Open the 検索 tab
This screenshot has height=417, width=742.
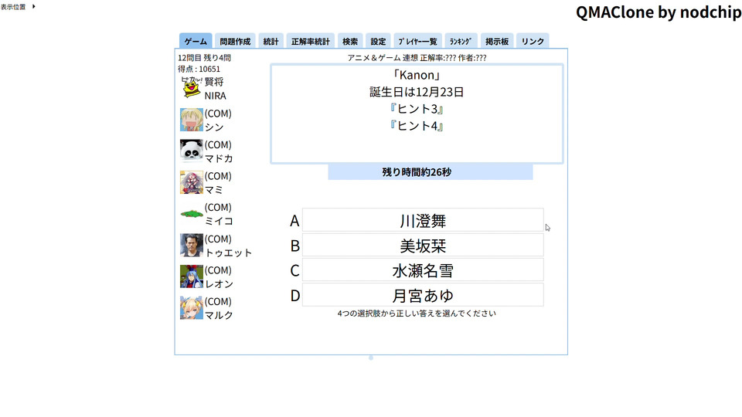[x=350, y=41]
